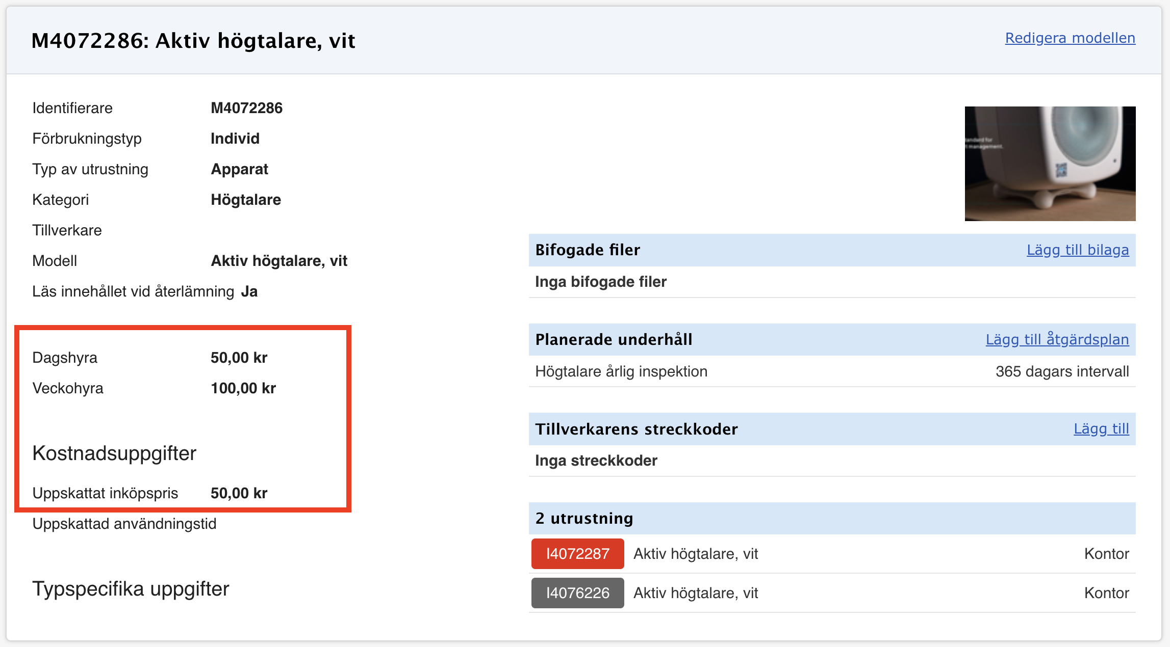Image resolution: width=1170 pixels, height=647 pixels.
Task: Open gray equipment badge I4076226
Action: tap(577, 593)
